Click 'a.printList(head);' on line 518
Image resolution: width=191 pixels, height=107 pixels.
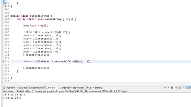[36, 68]
